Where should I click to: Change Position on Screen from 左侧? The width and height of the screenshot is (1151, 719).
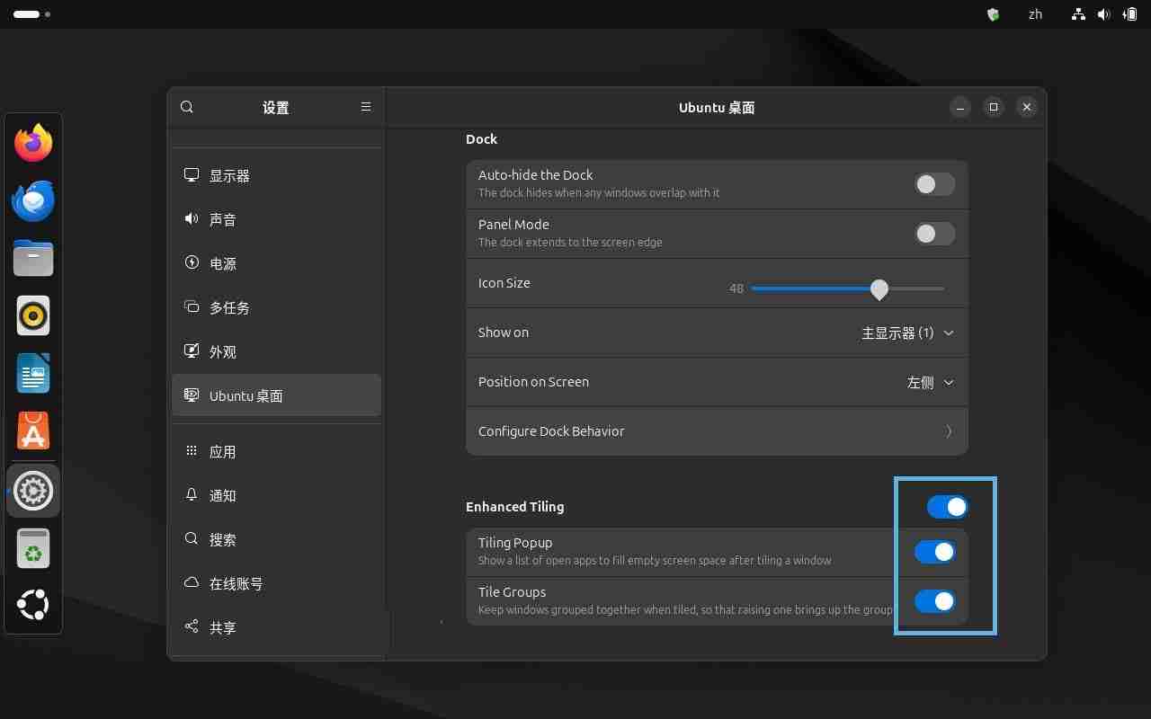coord(930,382)
